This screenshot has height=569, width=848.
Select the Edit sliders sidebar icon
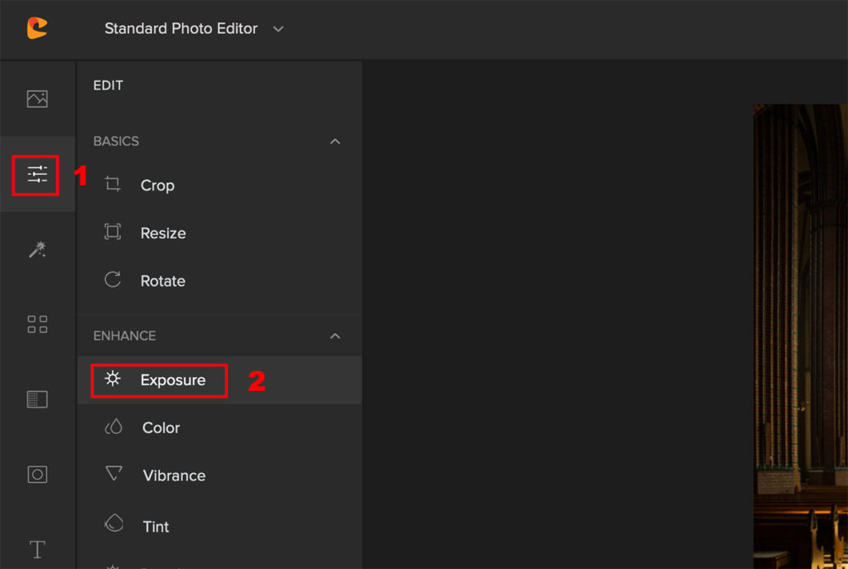tap(37, 174)
